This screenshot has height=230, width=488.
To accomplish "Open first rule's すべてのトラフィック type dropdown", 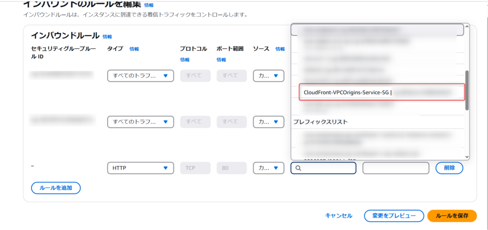I will point(141,76).
